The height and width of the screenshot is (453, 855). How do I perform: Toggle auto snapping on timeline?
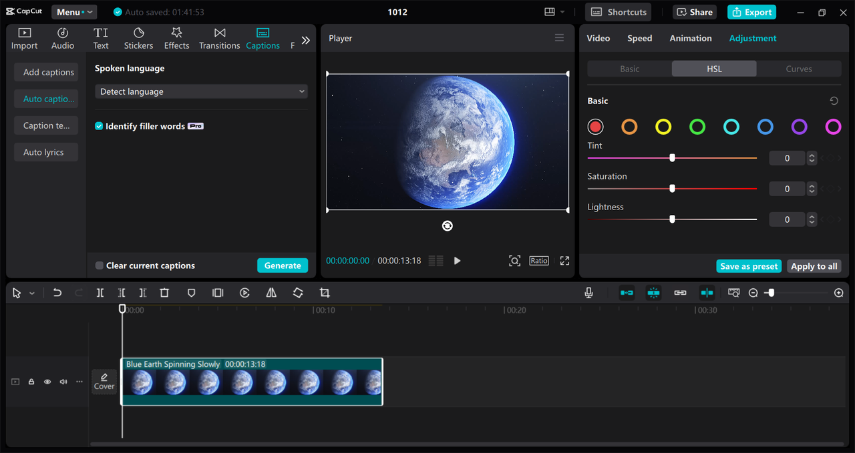pos(653,293)
